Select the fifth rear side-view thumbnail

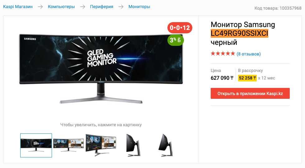[x=166, y=145]
